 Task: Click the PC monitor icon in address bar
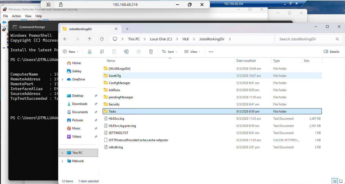point(115,39)
